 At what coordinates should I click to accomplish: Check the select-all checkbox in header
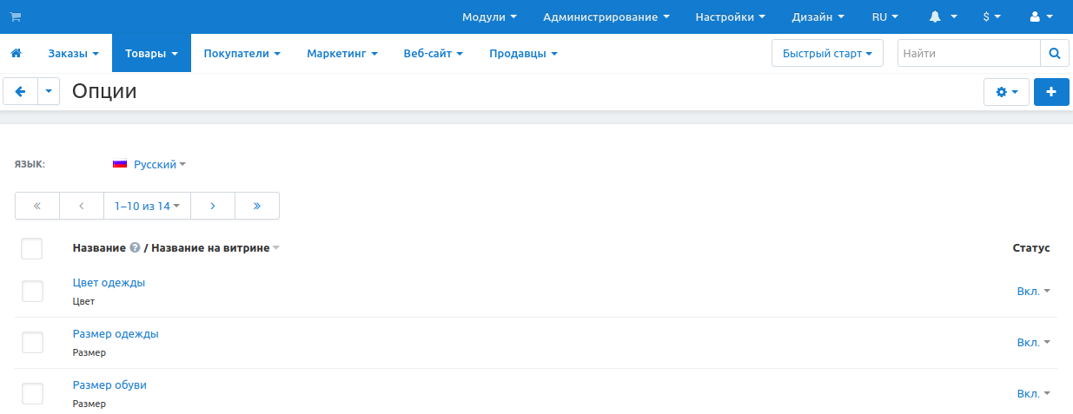coord(32,249)
